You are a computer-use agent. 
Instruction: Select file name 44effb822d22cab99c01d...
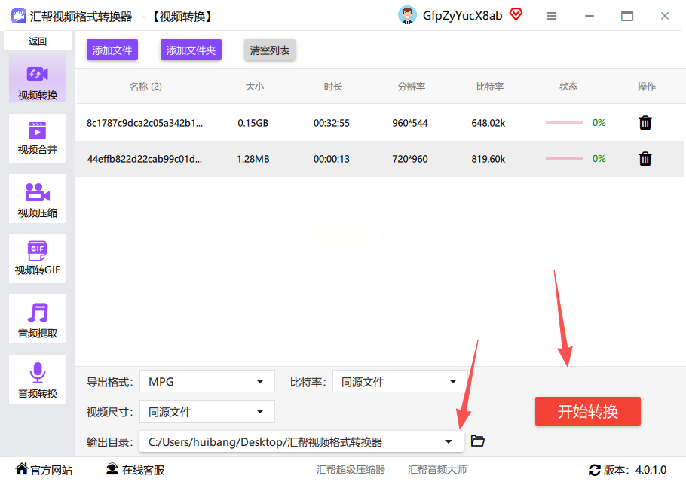[145, 159]
